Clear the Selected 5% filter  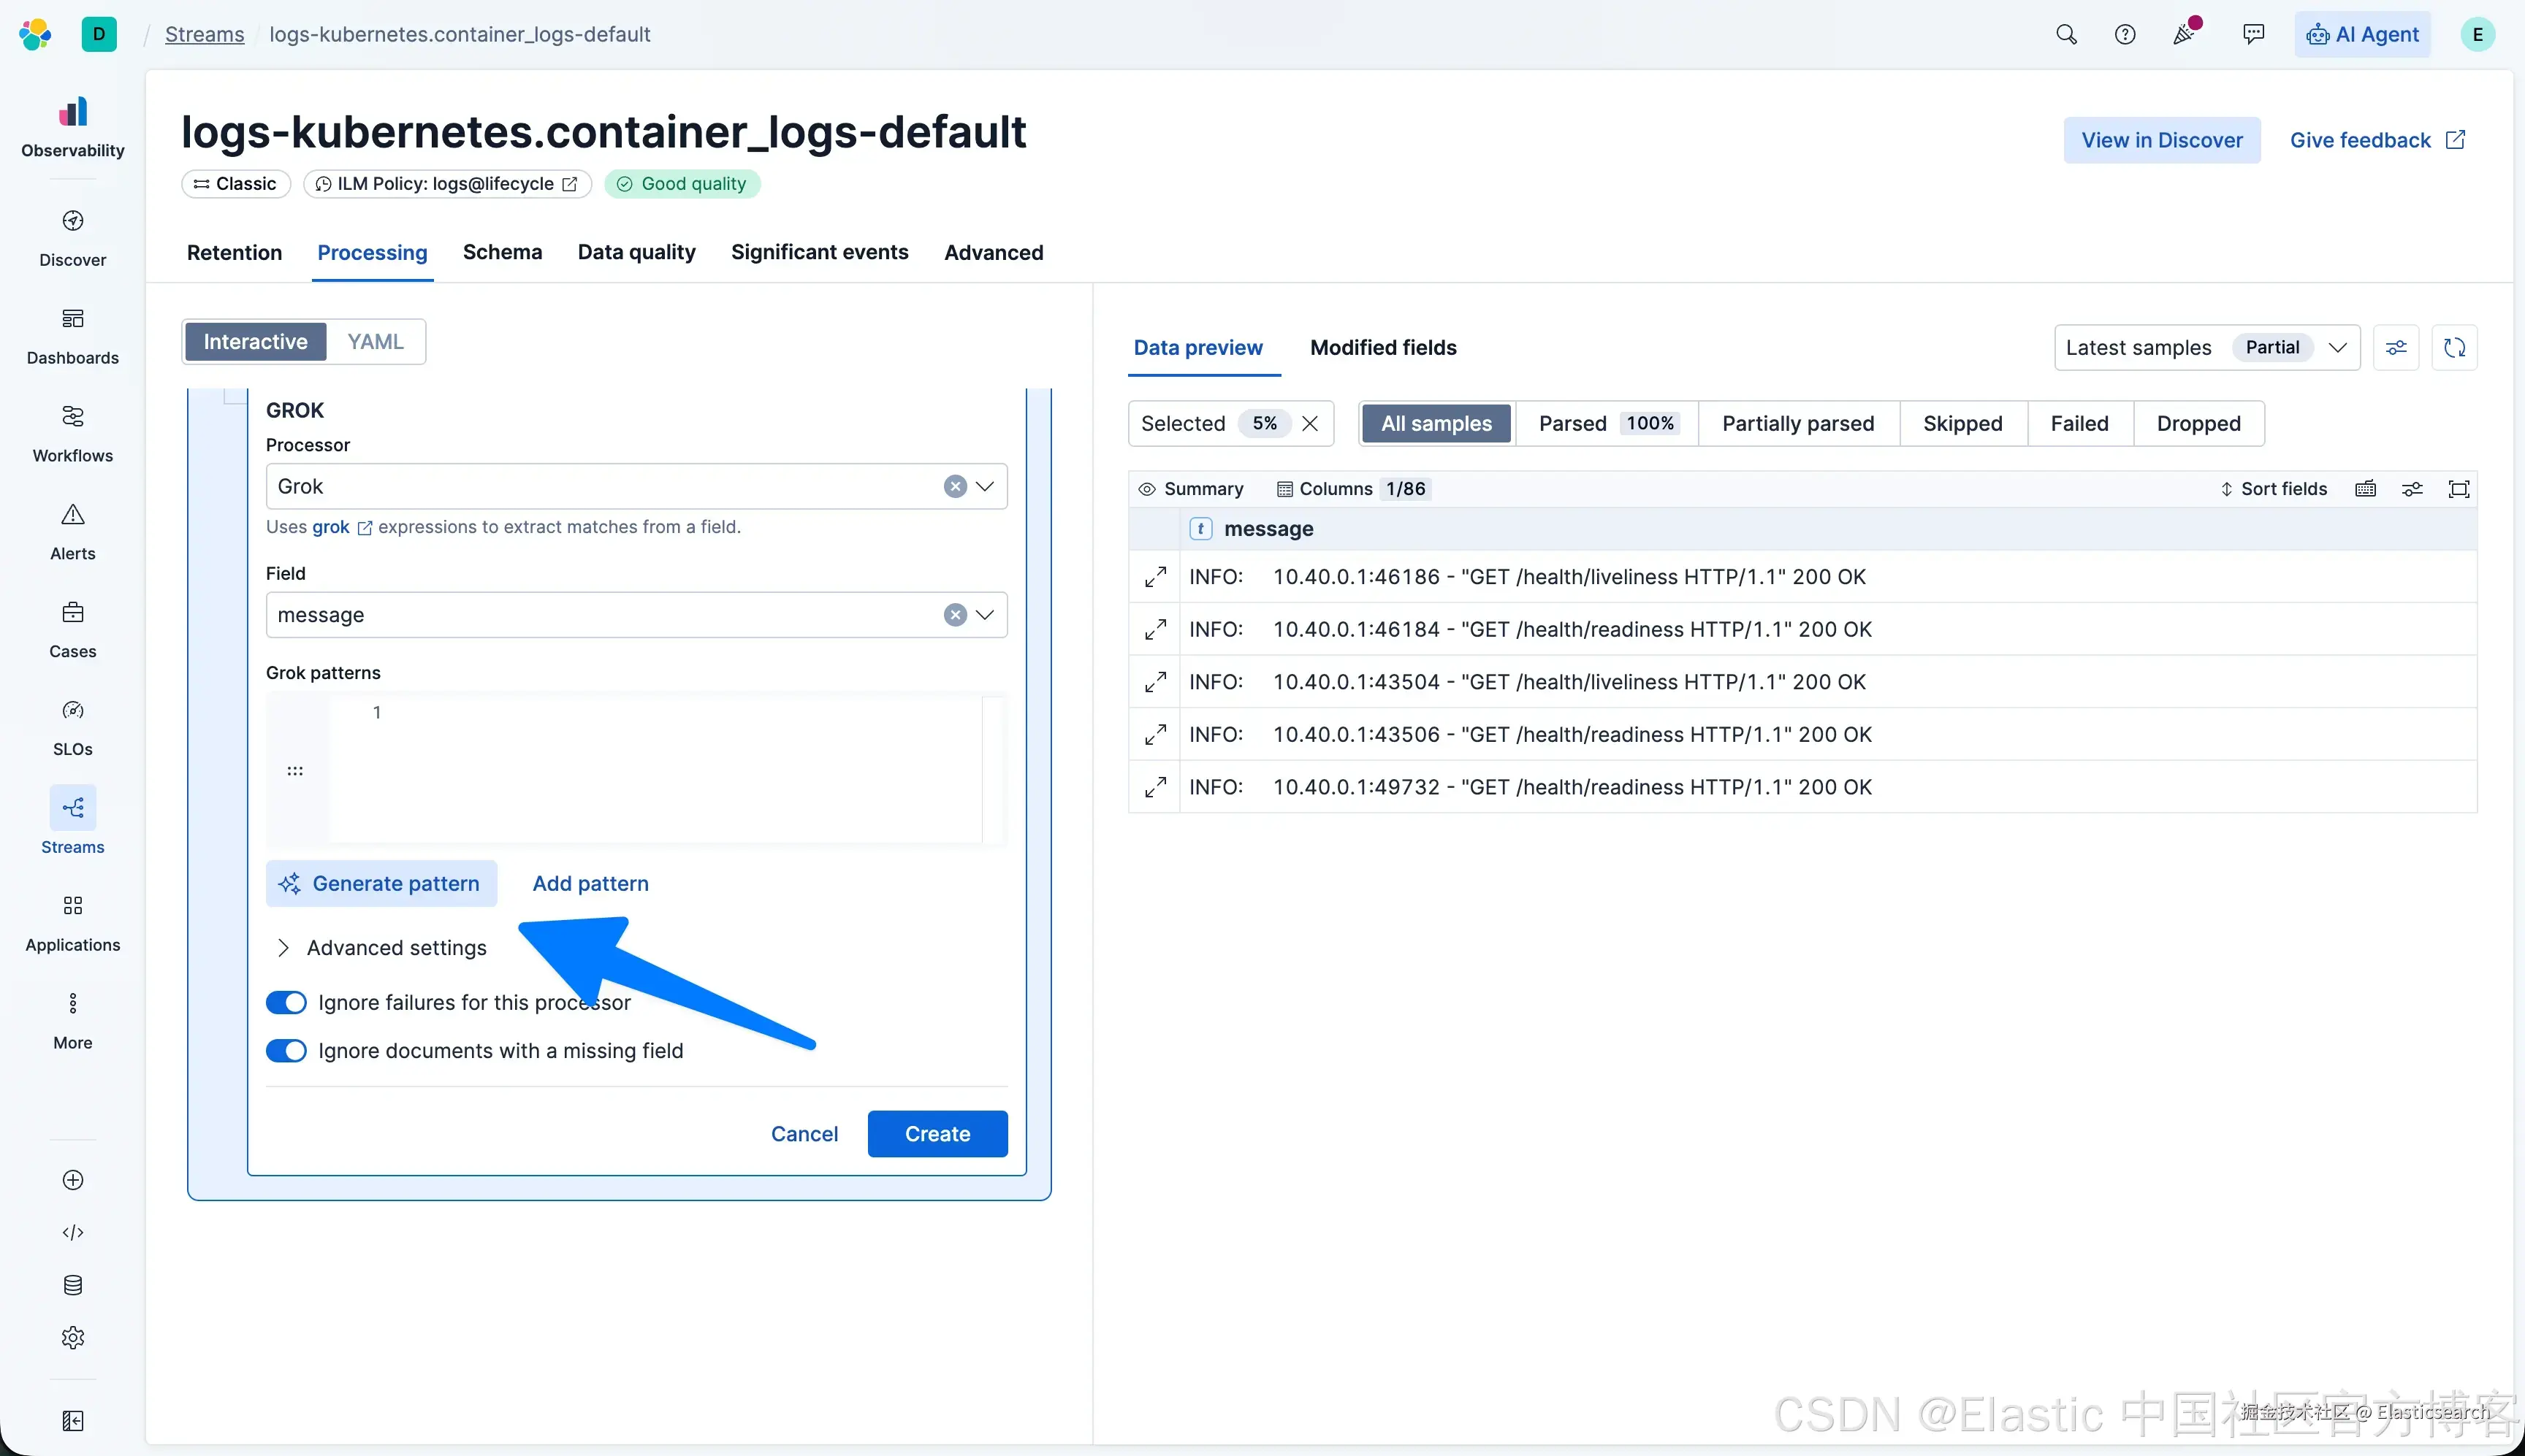[x=1309, y=423]
